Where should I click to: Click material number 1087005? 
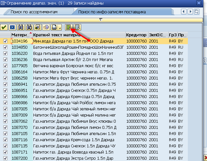(19, 109)
